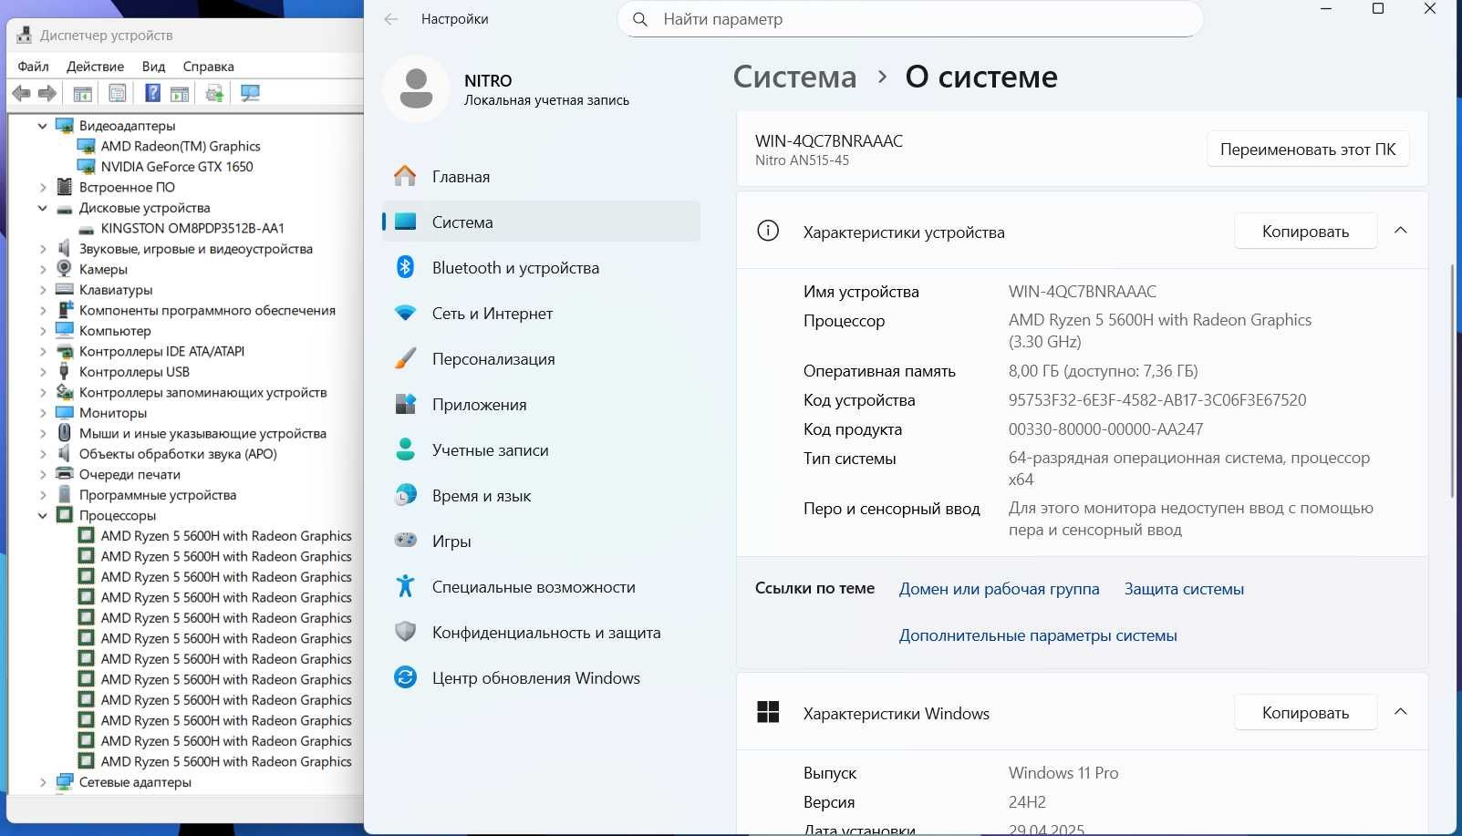1462x836 pixels.
Task: Click the Forward arrow in Device Manager toolbar
Action: tap(47, 93)
